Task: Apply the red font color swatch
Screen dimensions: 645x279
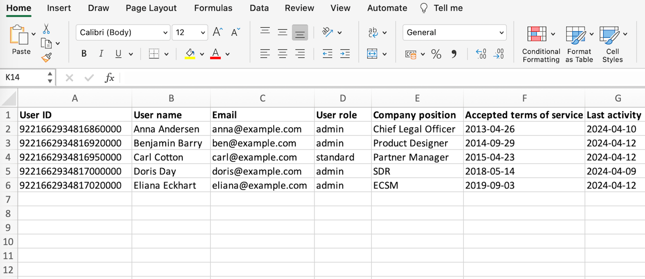Action: pos(215,54)
